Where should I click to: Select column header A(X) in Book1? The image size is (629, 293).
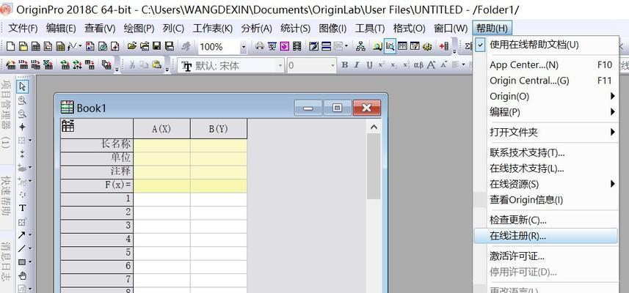coord(161,129)
